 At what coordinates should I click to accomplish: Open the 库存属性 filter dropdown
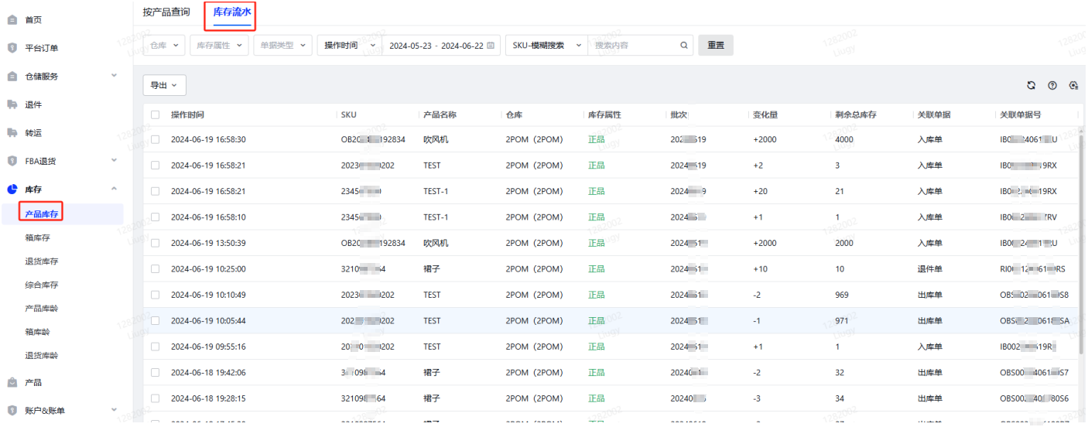pyautogui.click(x=219, y=46)
